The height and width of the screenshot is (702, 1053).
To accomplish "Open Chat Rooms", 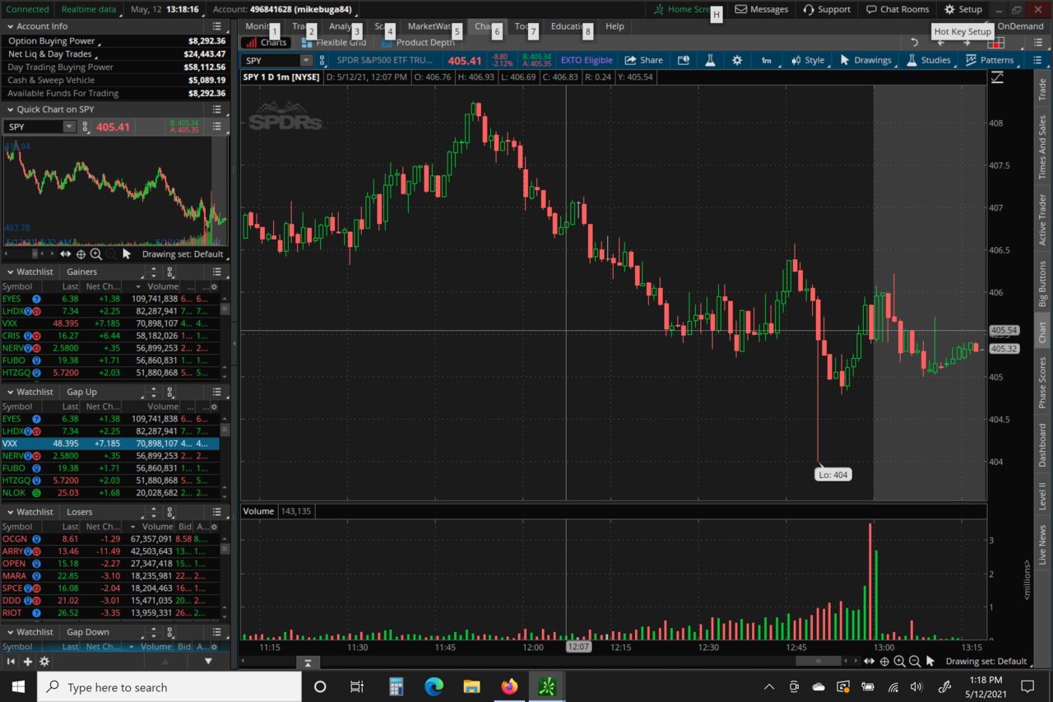I will 898,9.
